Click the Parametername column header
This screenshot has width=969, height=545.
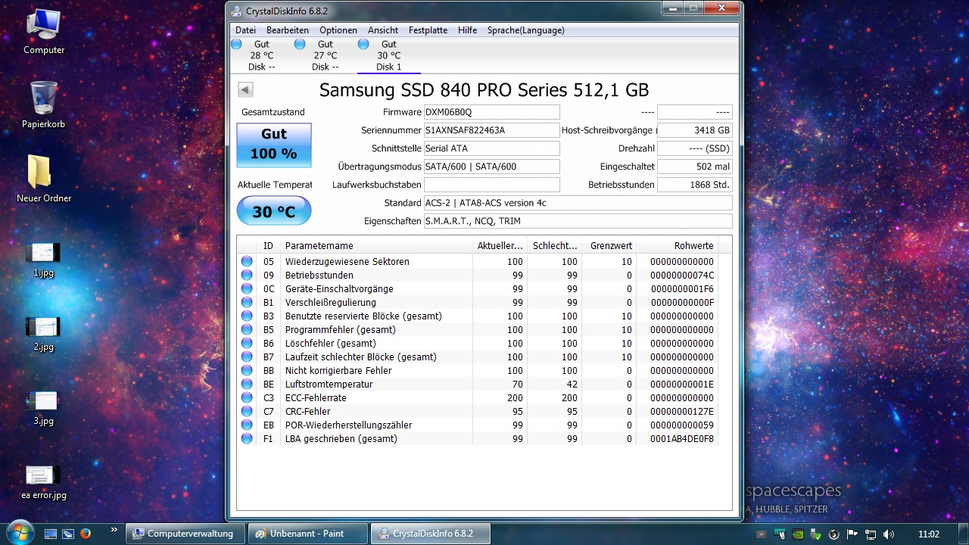[x=375, y=245]
